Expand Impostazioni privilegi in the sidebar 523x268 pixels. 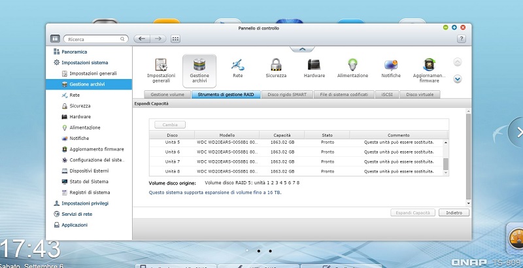point(85,203)
